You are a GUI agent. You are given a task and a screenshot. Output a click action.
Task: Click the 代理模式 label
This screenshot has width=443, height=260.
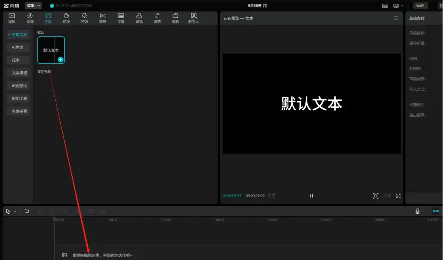417,105
